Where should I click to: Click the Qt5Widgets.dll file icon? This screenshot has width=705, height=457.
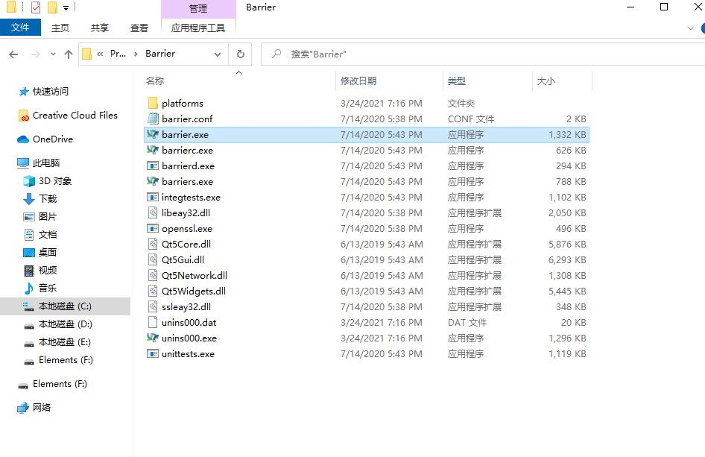point(153,291)
